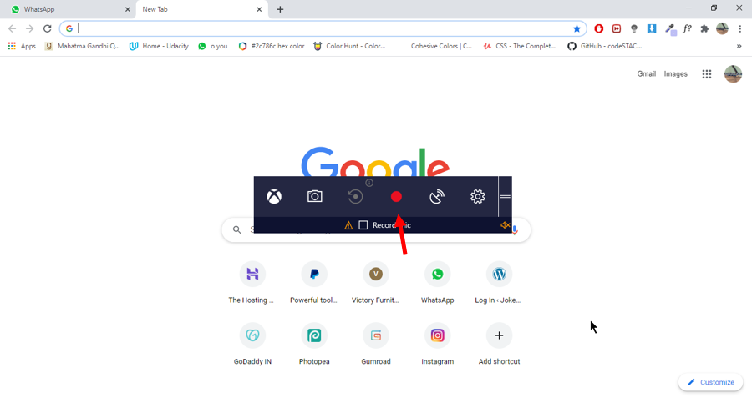Reload the page
The width and height of the screenshot is (752, 398).
pyautogui.click(x=47, y=28)
